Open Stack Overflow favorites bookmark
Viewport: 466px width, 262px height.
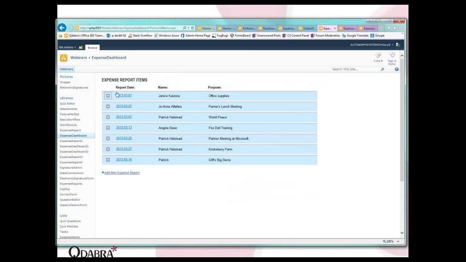tap(140, 36)
